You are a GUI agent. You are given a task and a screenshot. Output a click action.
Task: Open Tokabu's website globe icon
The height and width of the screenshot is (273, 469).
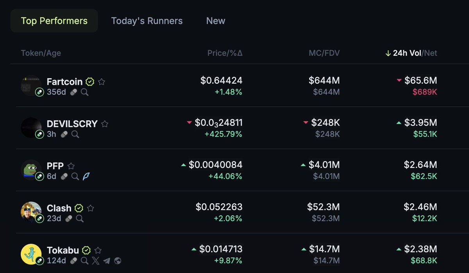click(117, 261)
